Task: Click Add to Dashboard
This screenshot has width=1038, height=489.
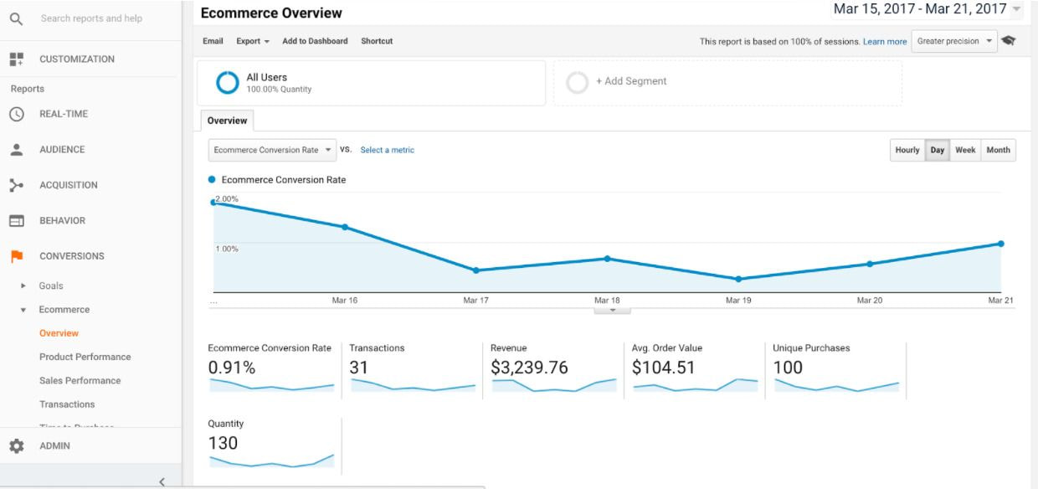Action: click(315, 41)
